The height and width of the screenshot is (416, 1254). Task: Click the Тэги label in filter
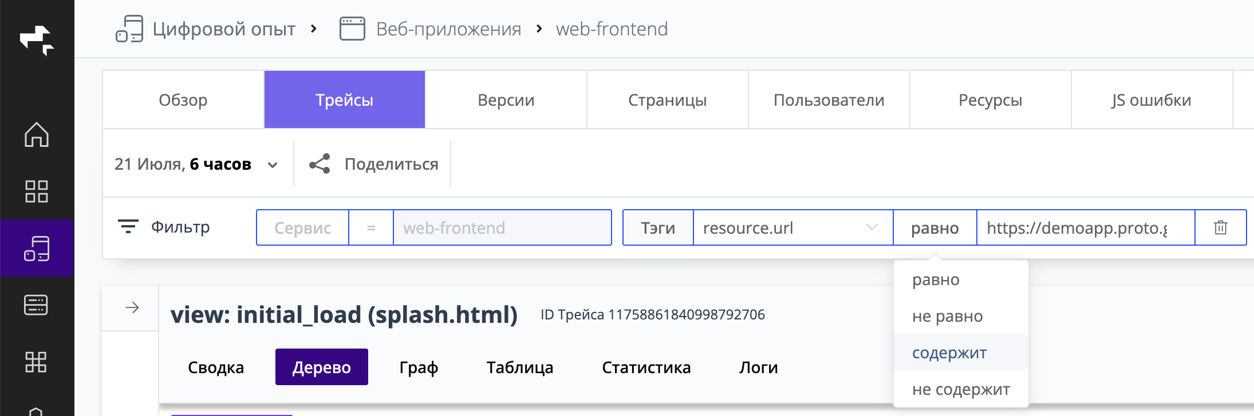pyautogui.click(x=658, y=227)
